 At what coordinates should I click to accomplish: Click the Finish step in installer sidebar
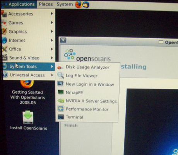coord(71,125)
